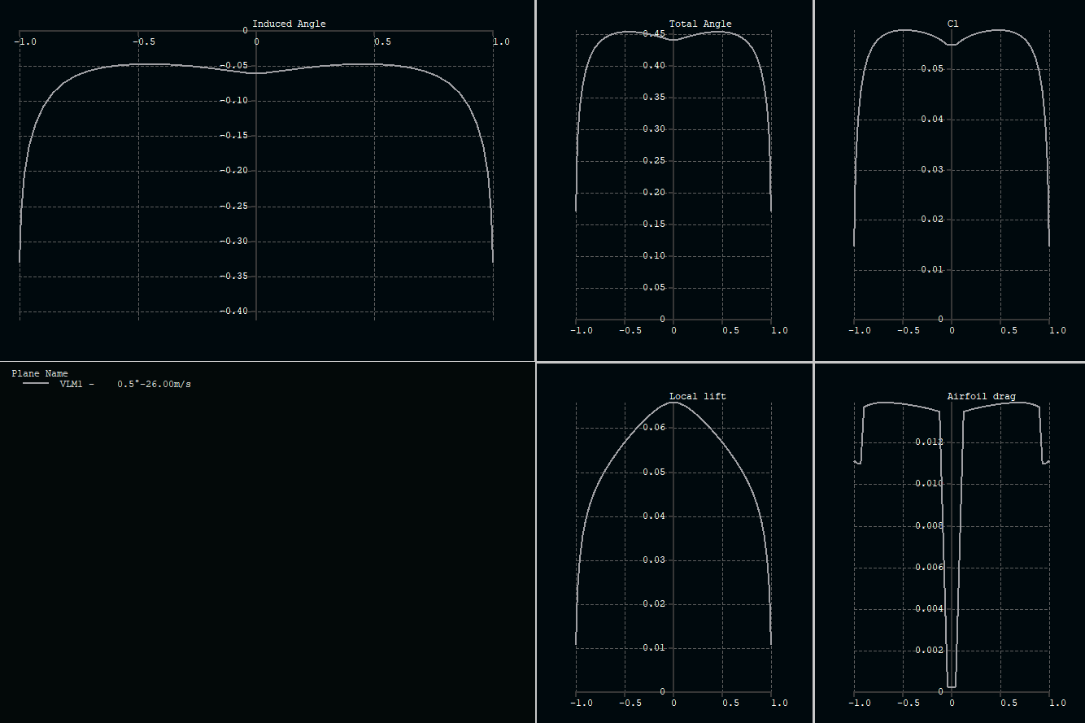Click the 0.45 tick label on Total Angle
Screen dimensions: 1085x723
coord(655,33)
